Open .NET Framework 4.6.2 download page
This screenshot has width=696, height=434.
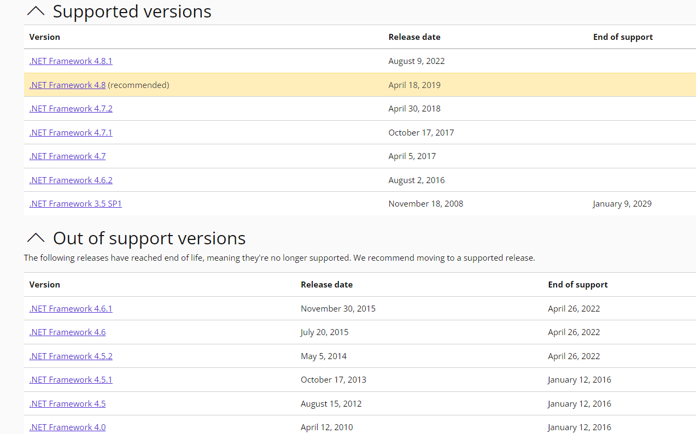(71, 180)
